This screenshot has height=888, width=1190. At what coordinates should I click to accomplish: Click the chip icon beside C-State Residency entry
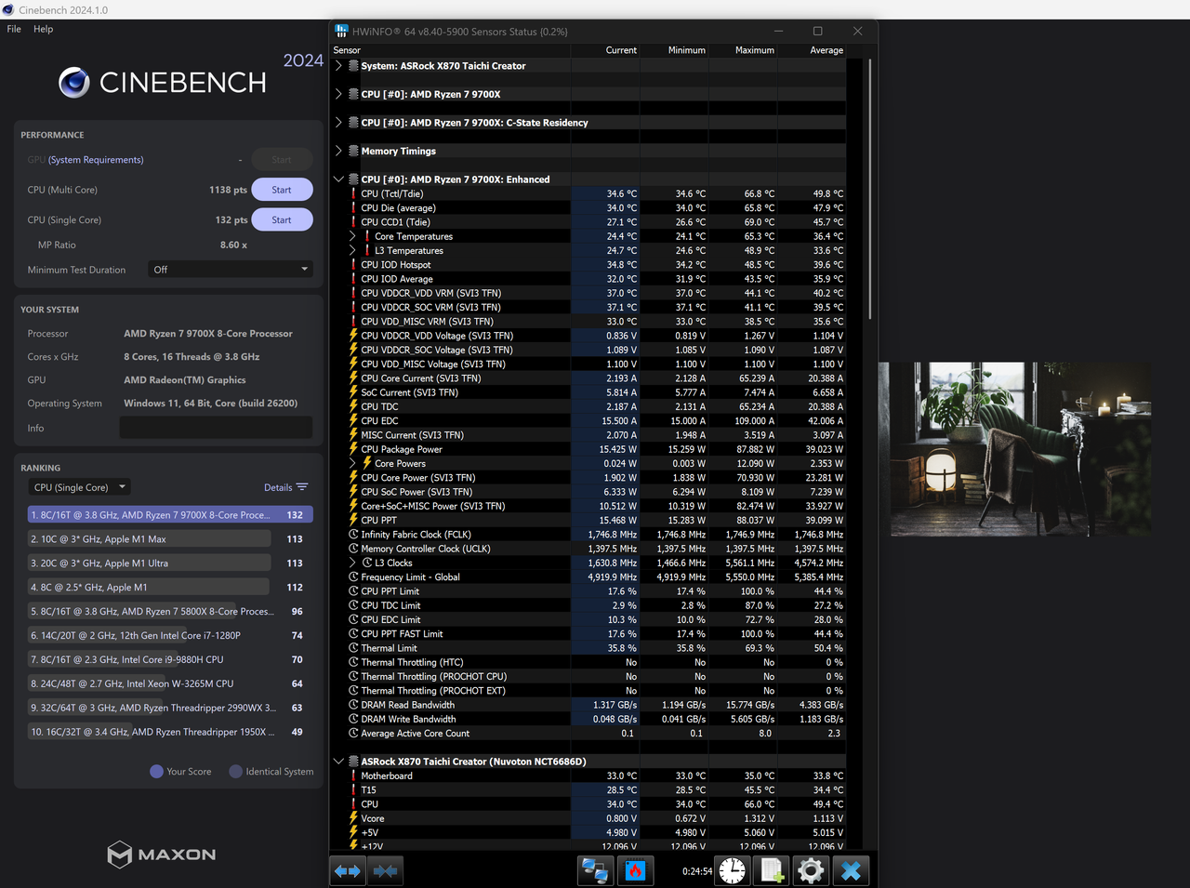pos(353,123)
